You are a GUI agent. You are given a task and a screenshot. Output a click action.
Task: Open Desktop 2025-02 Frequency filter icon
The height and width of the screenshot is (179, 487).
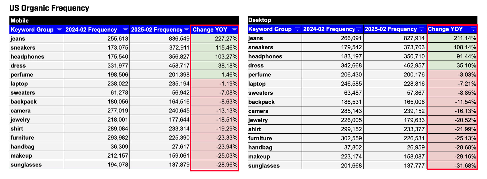click(422, 29)
